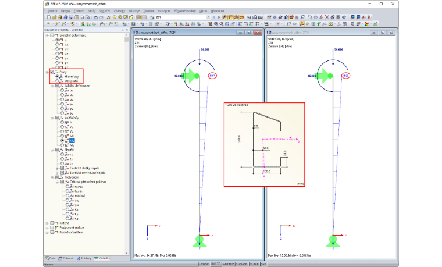Viewport: 442px width, 267px height.
Task: Click the Open folder icon in toolbar
Action: pos(55,17)
